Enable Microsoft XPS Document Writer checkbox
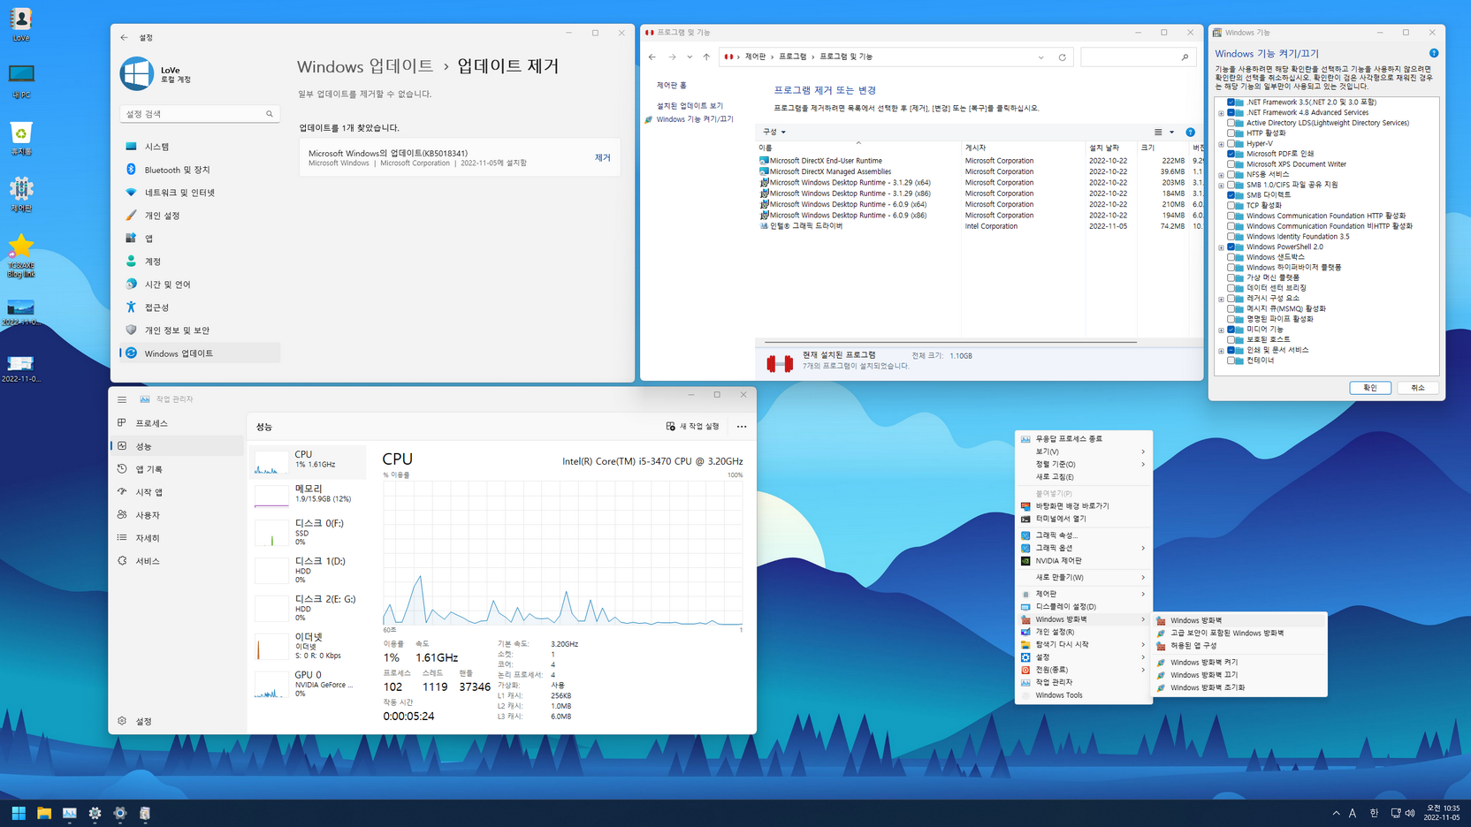Image resolution: width=1471 pixels, height=827 pixels. point(1231,164)
